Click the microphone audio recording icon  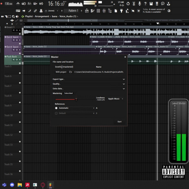tap(140, 4)
